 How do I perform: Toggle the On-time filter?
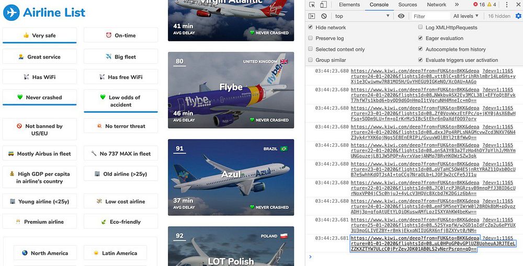(121, 35)
